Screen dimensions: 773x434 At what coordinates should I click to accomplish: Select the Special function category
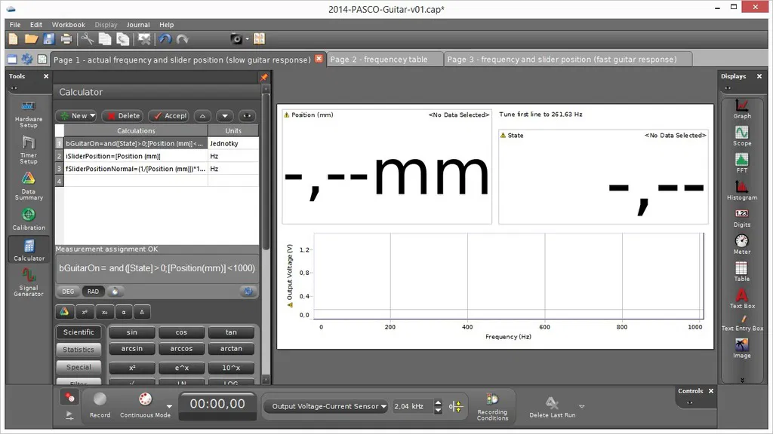pos(79,367)
